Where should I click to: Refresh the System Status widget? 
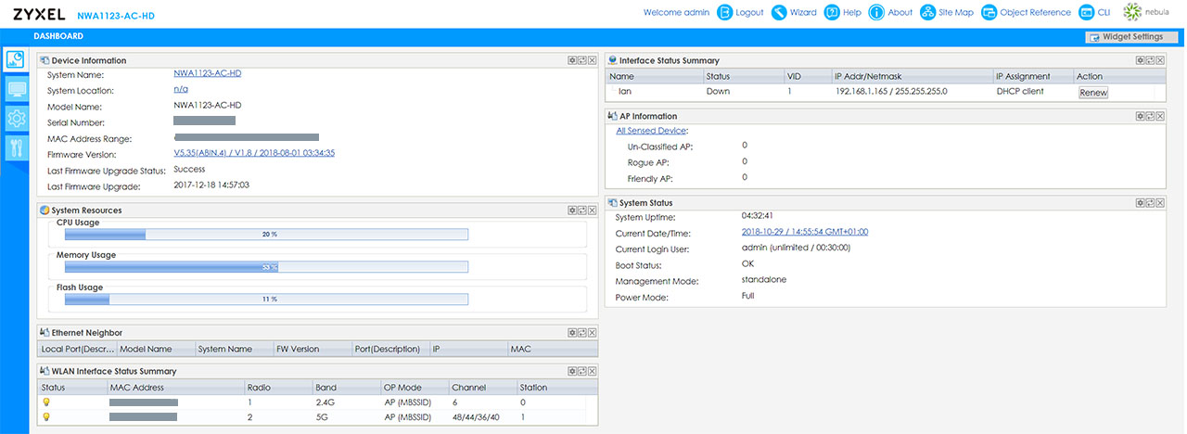(1150, 202)
